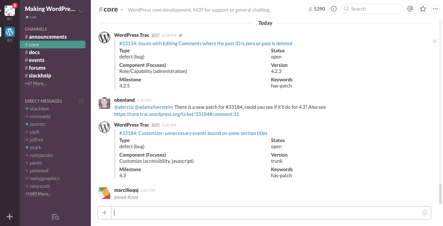The height and width of the screenshot is (226, 443).
Task: Open the emoji picker in message box
Action: [425, 213]
